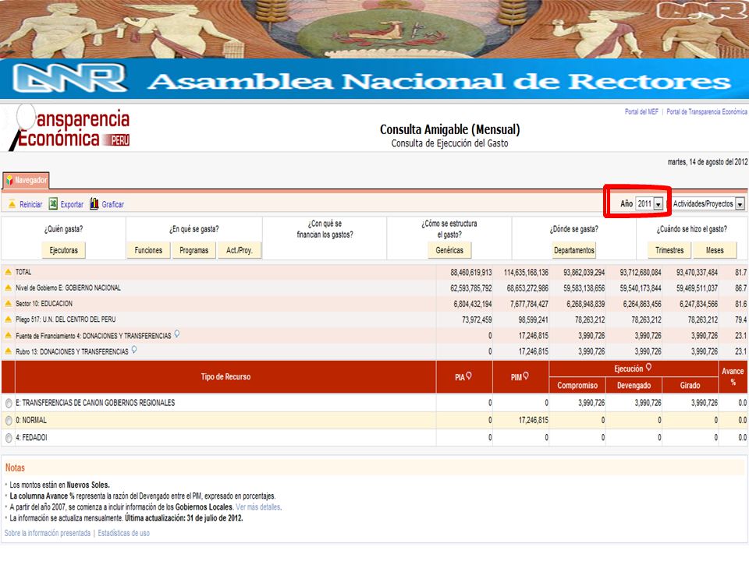Image resolution: width=749 pixels, height=561 pixels.
Task: Open Portal de Transparencia Económica link
Action: point(707,111)
